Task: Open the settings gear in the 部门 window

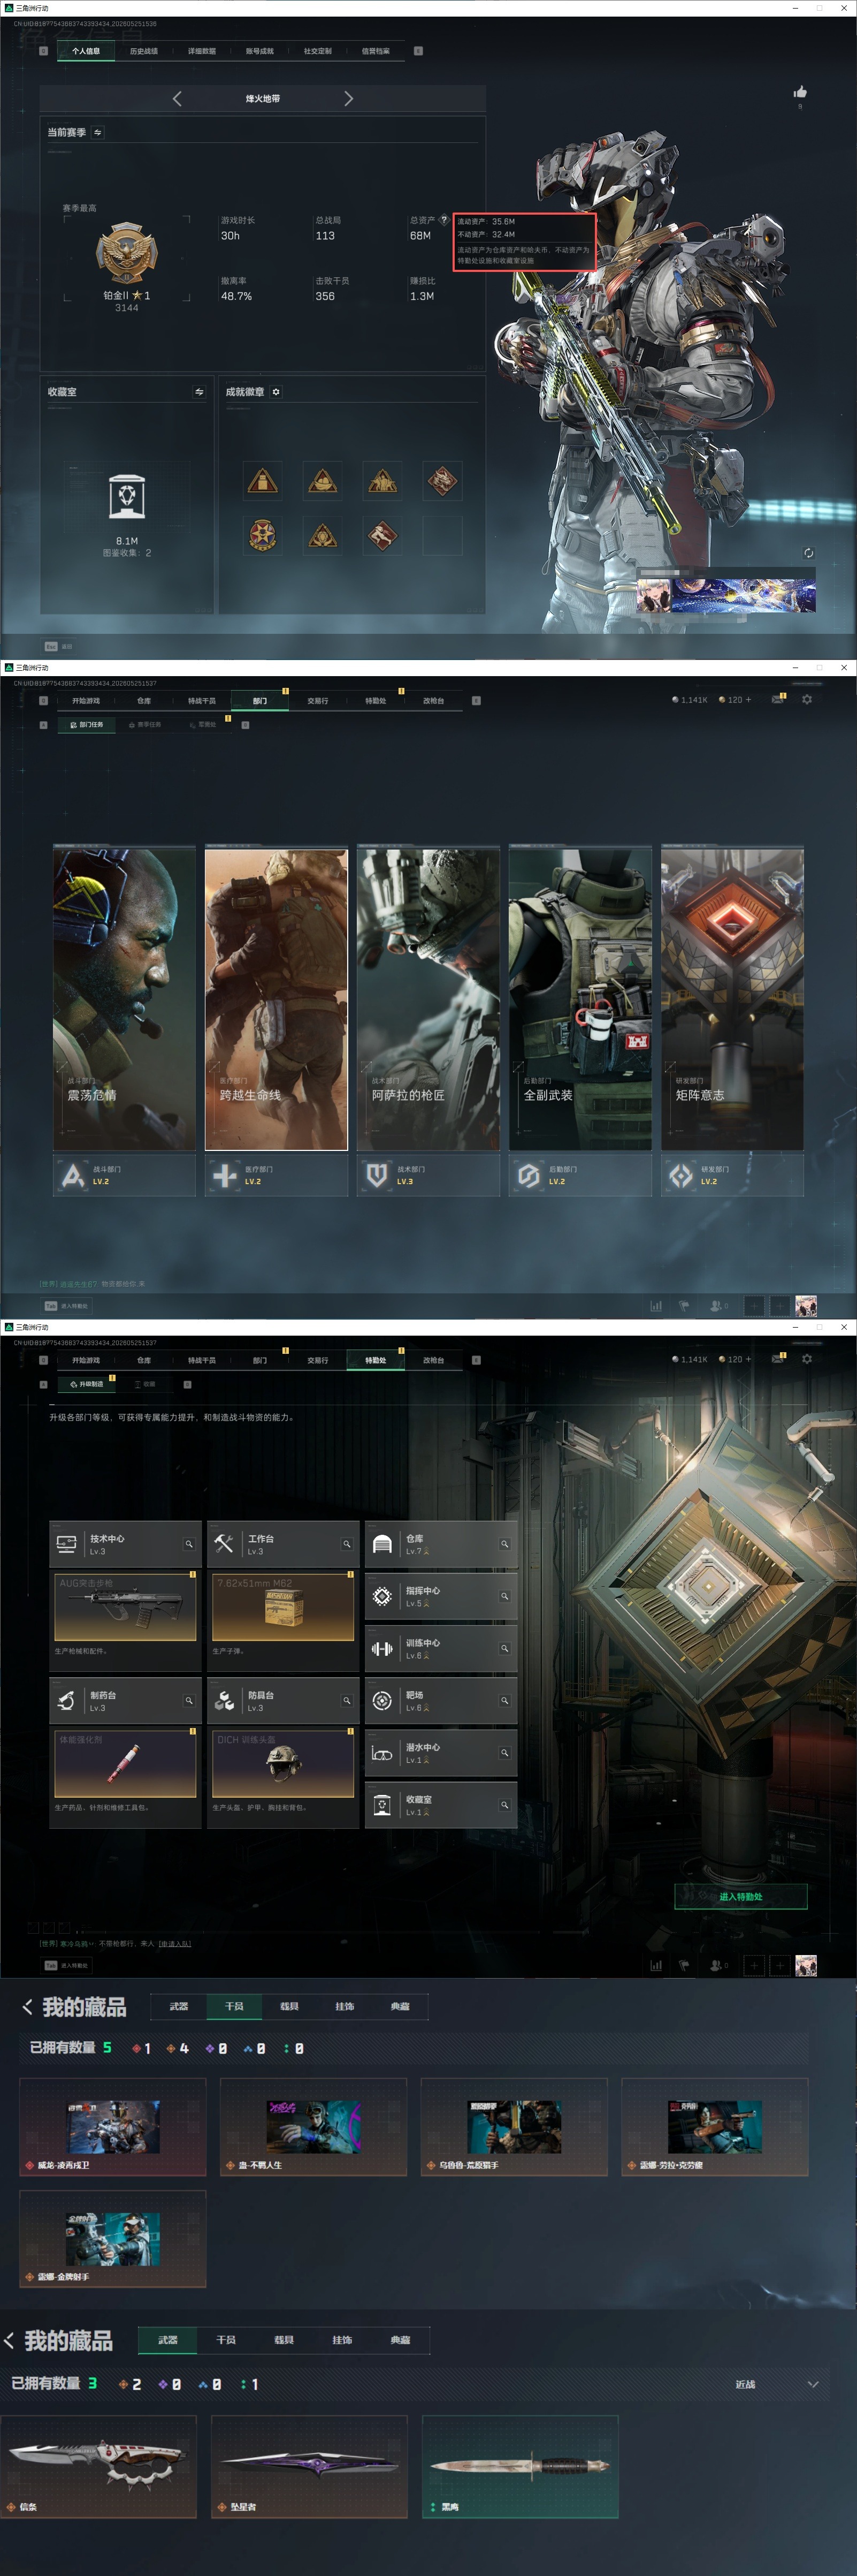Action: [x=807, y=699]
